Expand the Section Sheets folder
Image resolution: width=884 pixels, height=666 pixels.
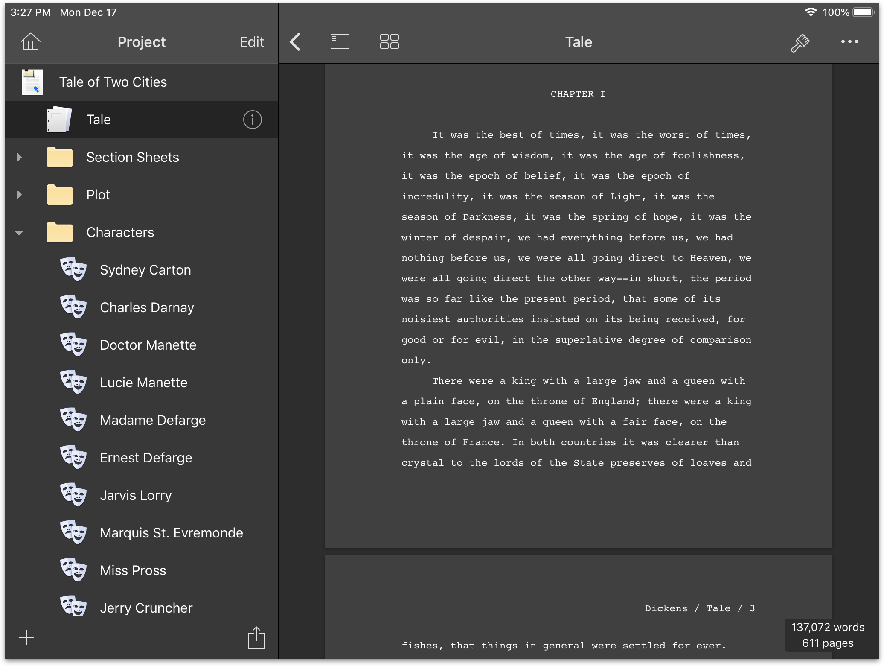19,157
